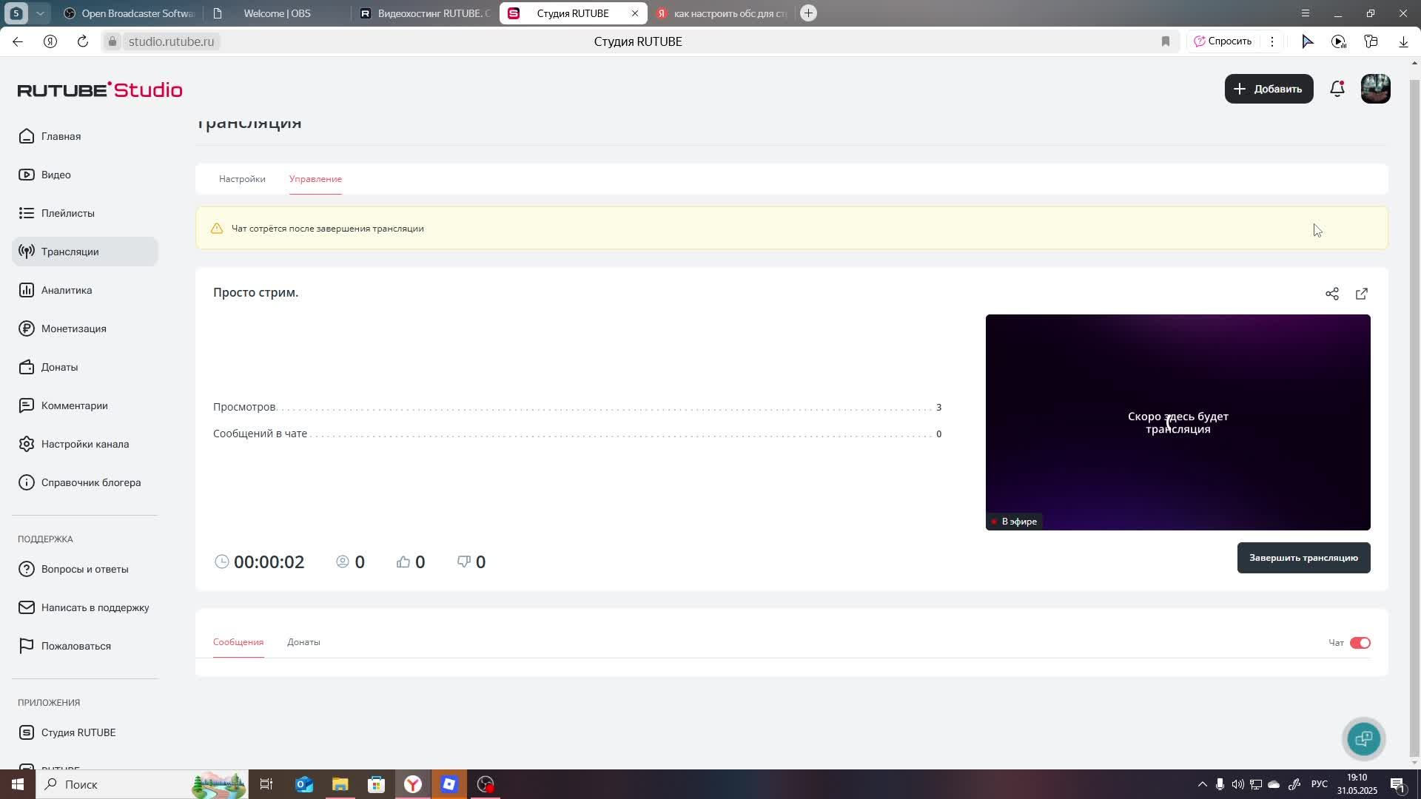
Task: Switch to the Настройки tab
Action: coord(242,179)
